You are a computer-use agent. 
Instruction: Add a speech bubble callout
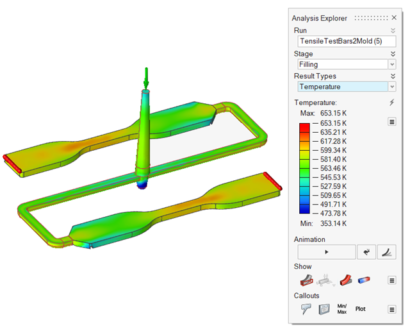point(306,309)
